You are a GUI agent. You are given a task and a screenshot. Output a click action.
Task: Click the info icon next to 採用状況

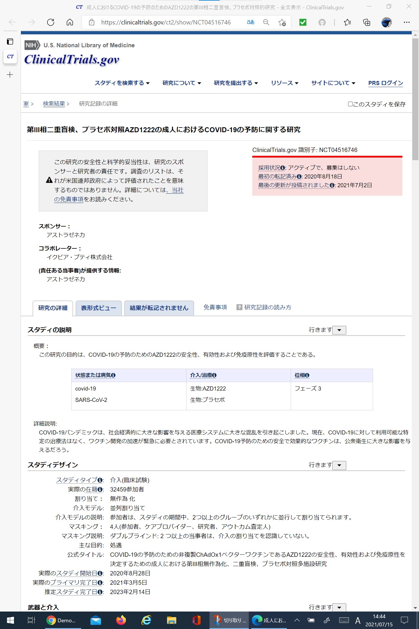click(x=283, y=168)
